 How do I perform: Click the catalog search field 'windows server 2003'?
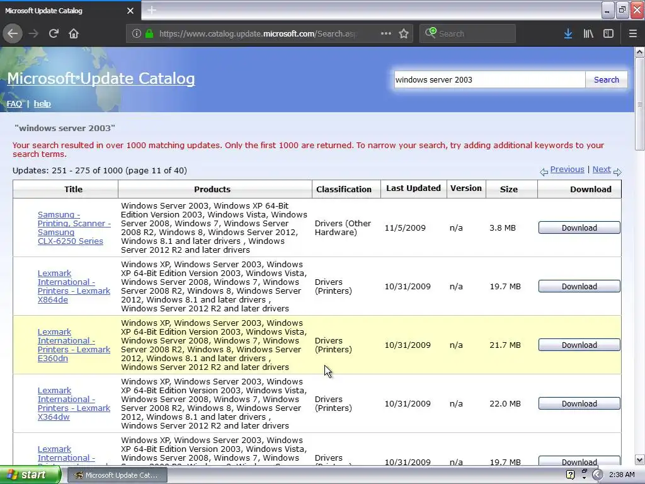(489, 79)
